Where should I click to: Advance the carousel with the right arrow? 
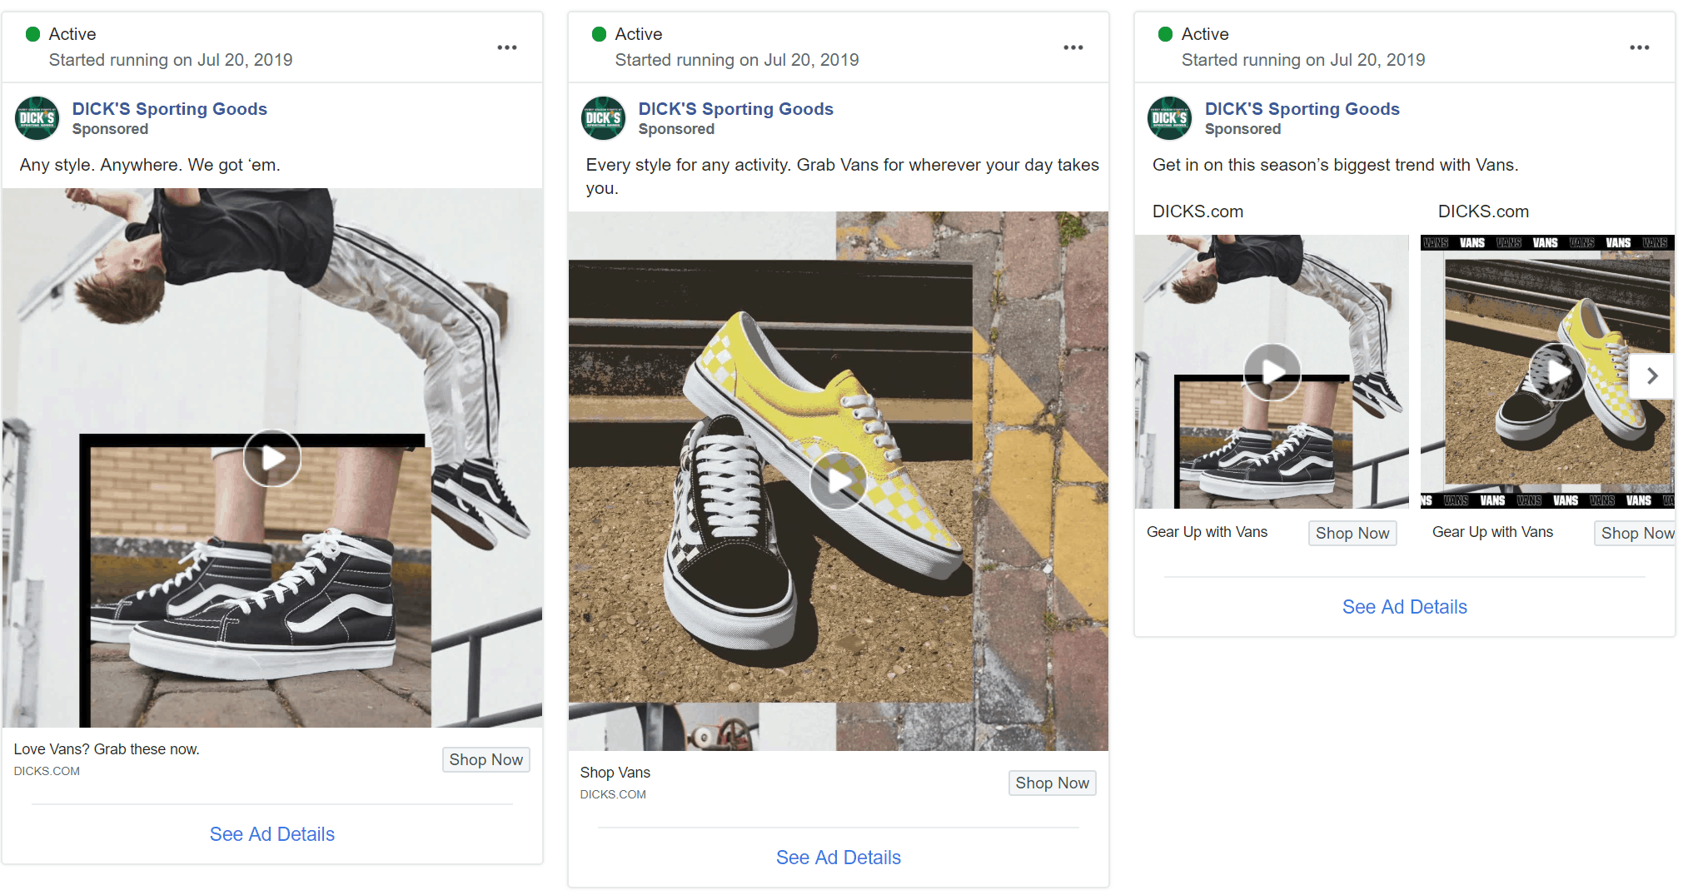click(x=1652, y=376)
